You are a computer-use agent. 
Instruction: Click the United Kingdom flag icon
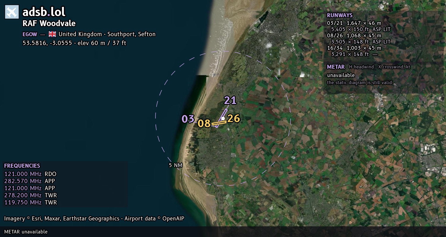[x=52, y=34]
